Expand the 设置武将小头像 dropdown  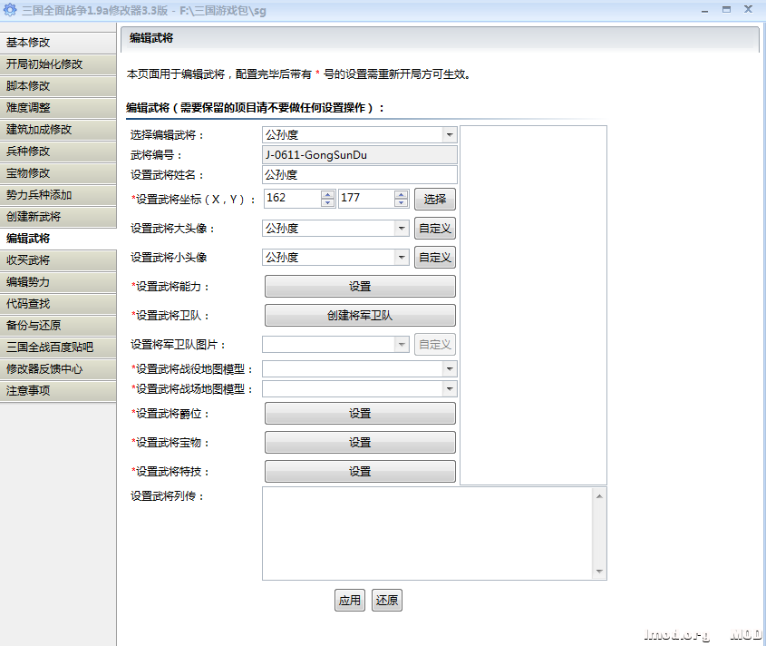coord(402,258)
